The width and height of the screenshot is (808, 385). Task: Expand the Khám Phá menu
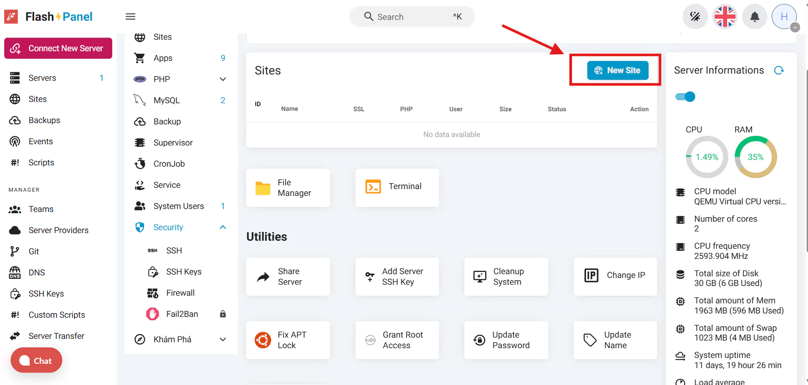coord(223,339)
